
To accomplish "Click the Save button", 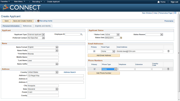I will (x=6, y=21).
